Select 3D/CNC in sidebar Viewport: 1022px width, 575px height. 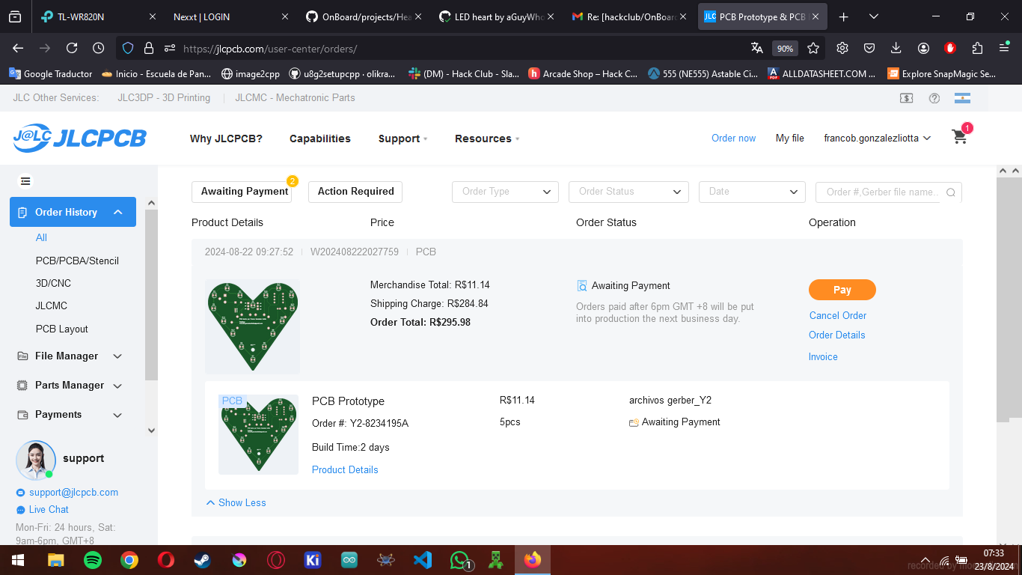tap(53, 283)
